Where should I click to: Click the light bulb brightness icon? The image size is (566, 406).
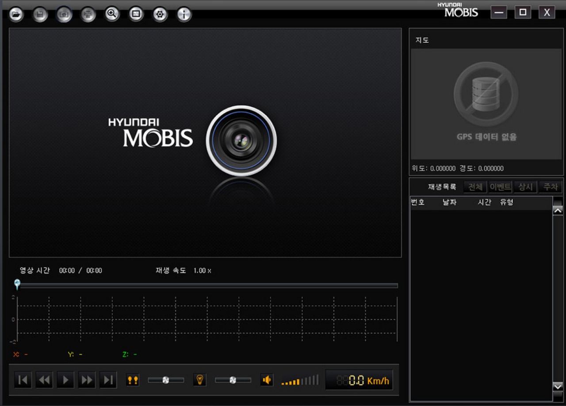pyautogui.click(x=200, y=380)
